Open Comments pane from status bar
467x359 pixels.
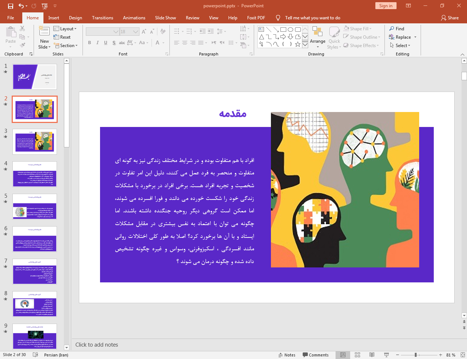tap(316, 355)
